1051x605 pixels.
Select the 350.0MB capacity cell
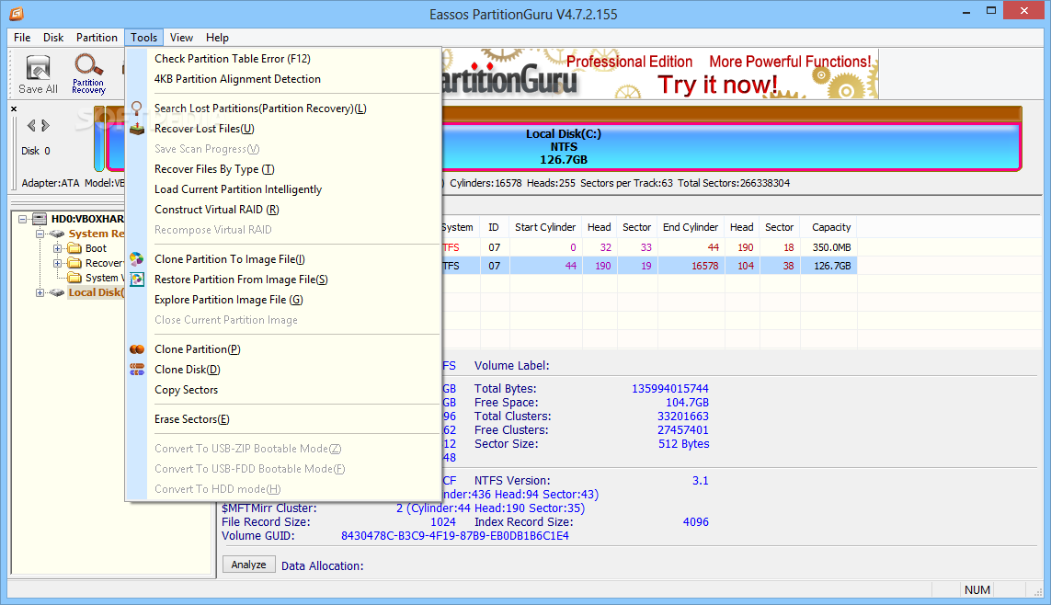(831, 247)
